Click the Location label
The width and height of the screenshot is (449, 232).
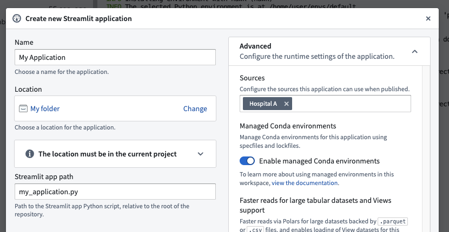pos(28,90)
